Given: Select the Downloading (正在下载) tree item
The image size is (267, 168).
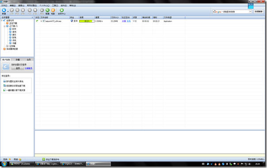Looking at the screenshot, I should click(x=13, y=23).
